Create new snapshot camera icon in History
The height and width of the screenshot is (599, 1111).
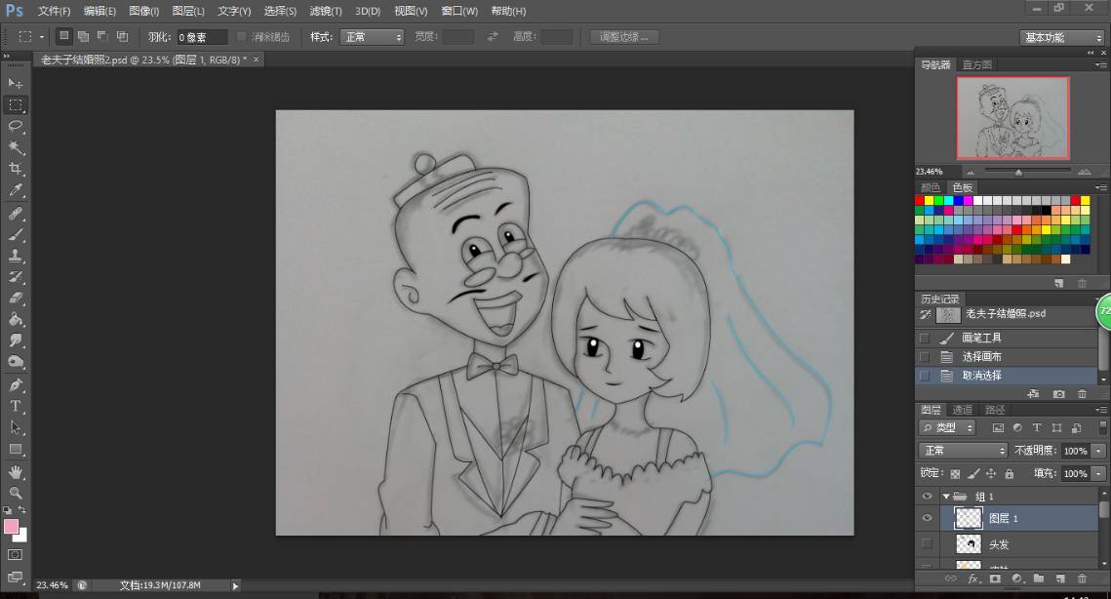click(x=1058, y=393)
